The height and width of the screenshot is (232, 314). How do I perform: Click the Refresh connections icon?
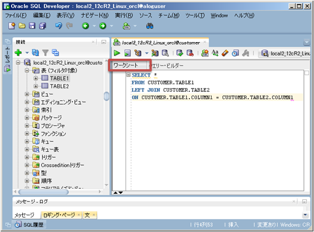(35, 53)
